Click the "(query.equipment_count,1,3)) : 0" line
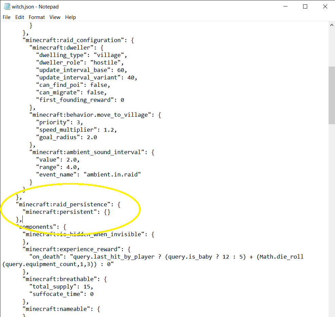This screenshot has width=335, height=317. (x=58, y=264)
